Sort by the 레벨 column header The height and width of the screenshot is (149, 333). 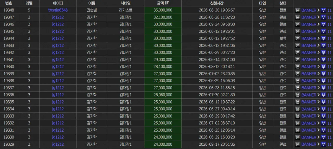tap(29, 3)
